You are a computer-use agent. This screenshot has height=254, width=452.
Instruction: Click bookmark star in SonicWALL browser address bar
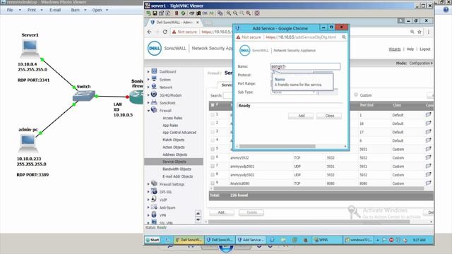pos(420,32)
